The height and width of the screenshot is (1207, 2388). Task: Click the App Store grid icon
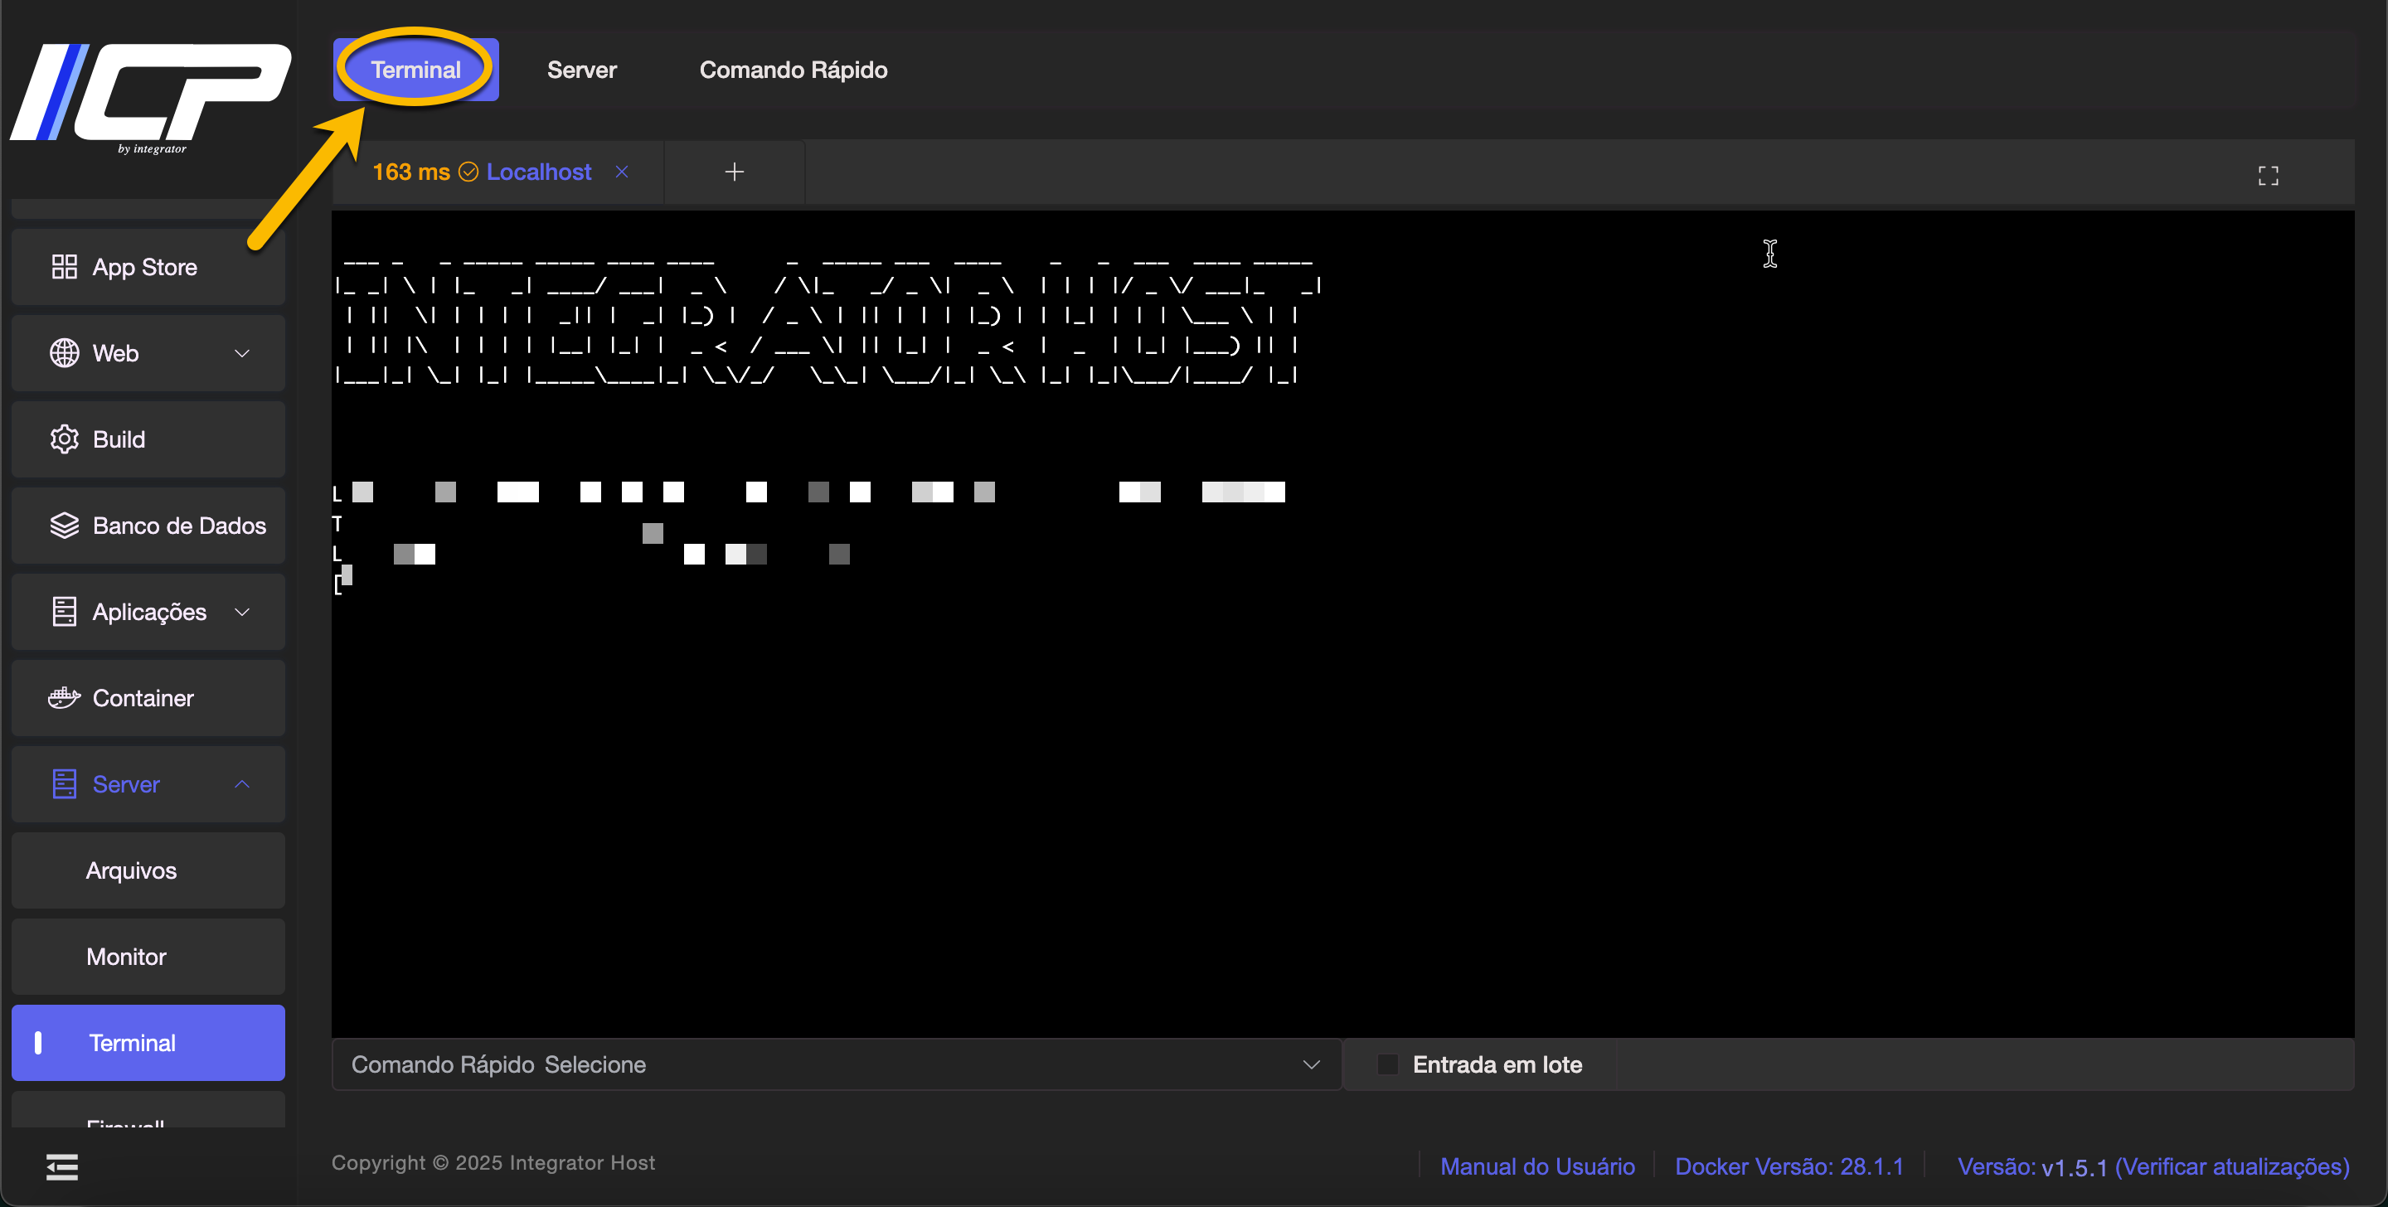[x=64, y=267]
